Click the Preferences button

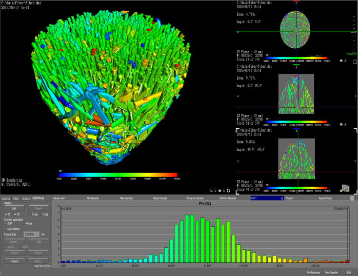click(x=313, y=272)
